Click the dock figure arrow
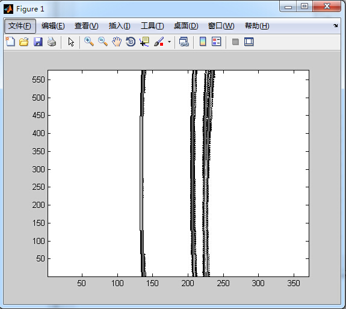346x309 pixels. point(336,26)
